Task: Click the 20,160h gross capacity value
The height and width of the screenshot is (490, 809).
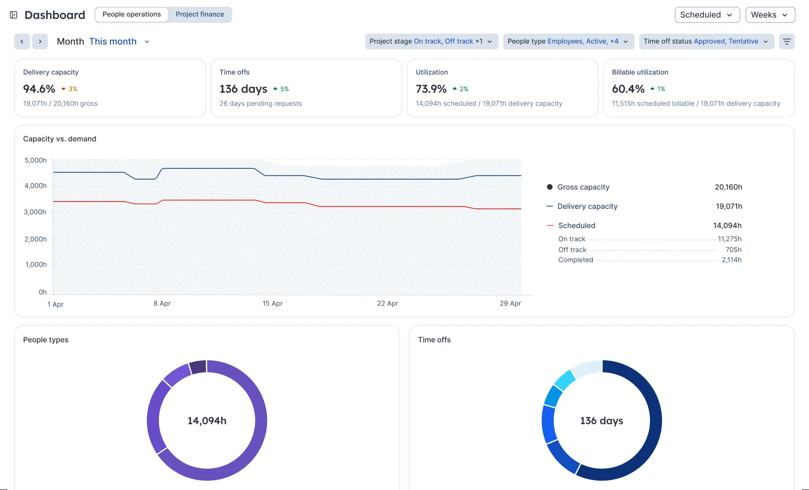Action: point(728,187)
